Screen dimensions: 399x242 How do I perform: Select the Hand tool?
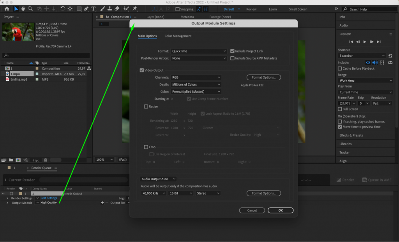pyautogui.click(x=23, y=9)
